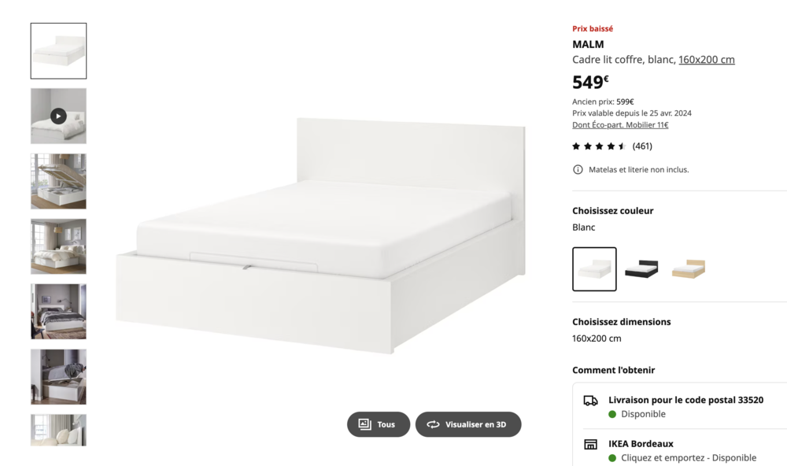
Task: Select the 3D rotation icon on Visualiser button
Action: pos(432,424)
